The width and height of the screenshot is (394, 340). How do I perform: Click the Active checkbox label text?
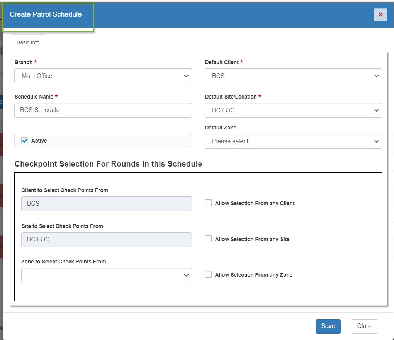pyautogui.click(x=39, y=141)
